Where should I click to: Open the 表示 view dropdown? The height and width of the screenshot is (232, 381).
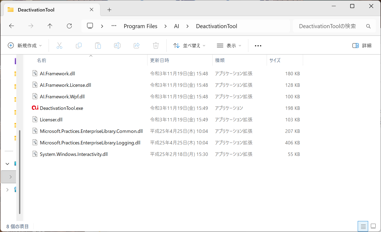pyautogui.click(x=229, y=46)
